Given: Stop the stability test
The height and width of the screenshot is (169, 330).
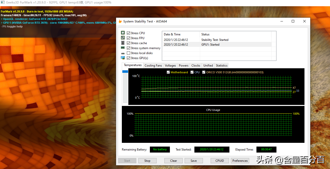Looking at the screenshot, I should click(147, 161).
